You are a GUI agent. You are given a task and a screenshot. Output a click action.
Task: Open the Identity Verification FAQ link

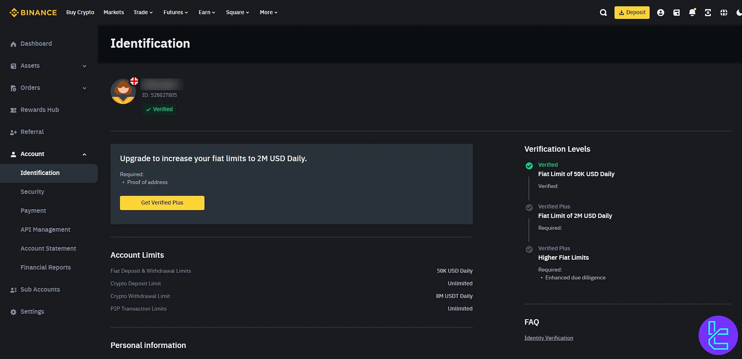[549, 338]
